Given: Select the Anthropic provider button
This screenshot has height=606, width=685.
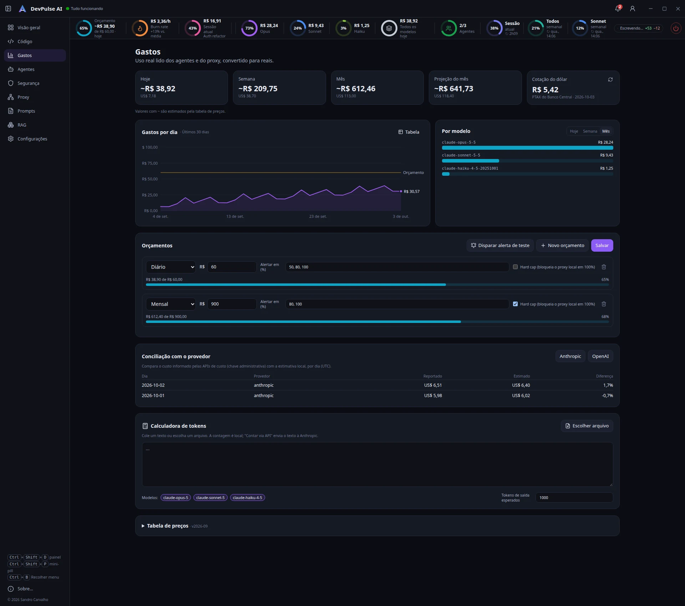Looking at the screenshot, I should (570, 356).
